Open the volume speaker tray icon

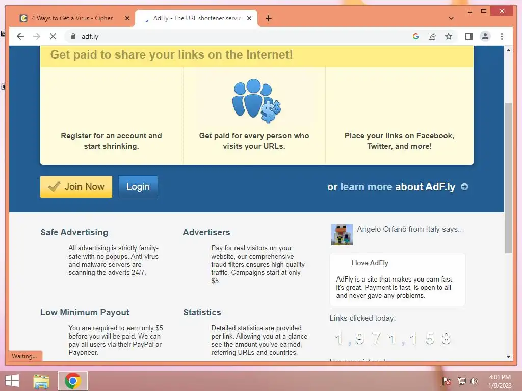click(x=474, y=381)
